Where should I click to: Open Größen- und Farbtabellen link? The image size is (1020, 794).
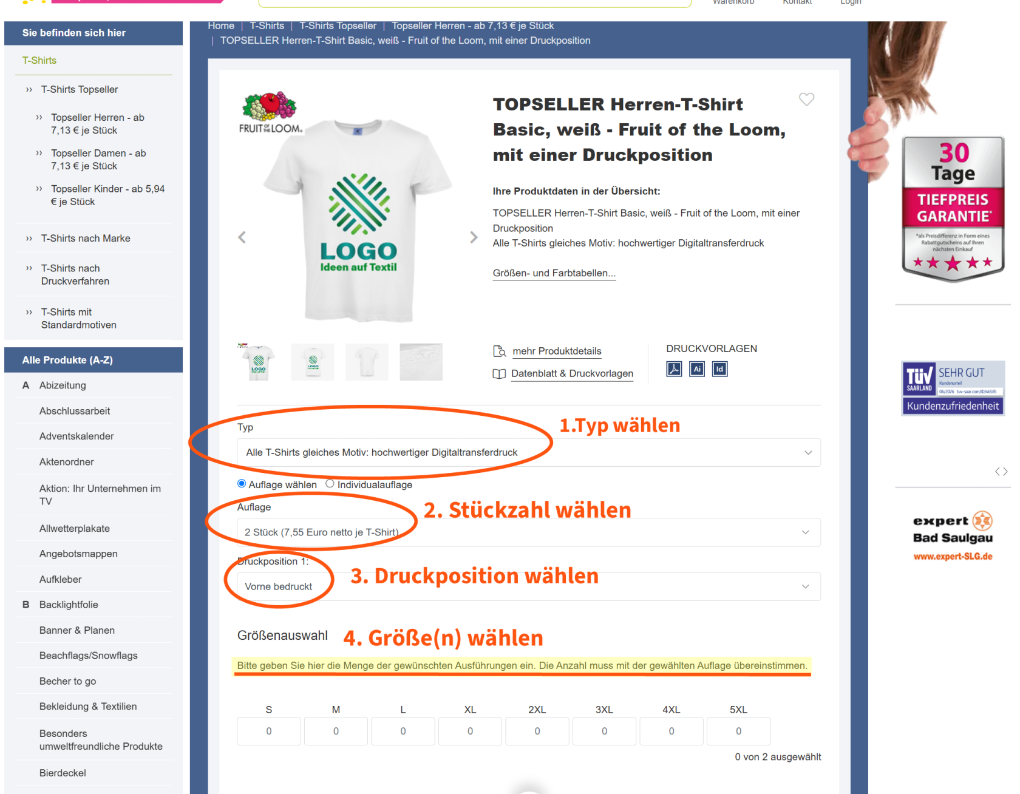click(554, 273)
